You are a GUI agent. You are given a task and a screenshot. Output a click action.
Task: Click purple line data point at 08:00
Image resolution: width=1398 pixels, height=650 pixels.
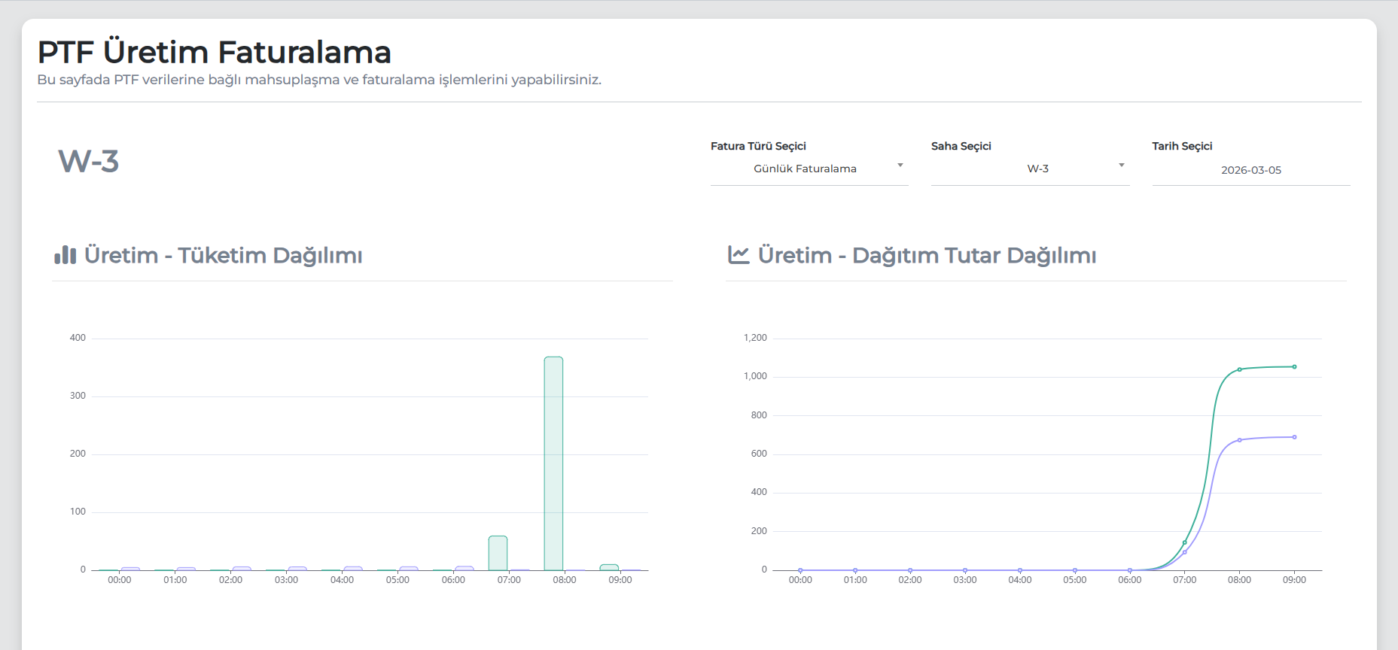tap(1239, 440)
